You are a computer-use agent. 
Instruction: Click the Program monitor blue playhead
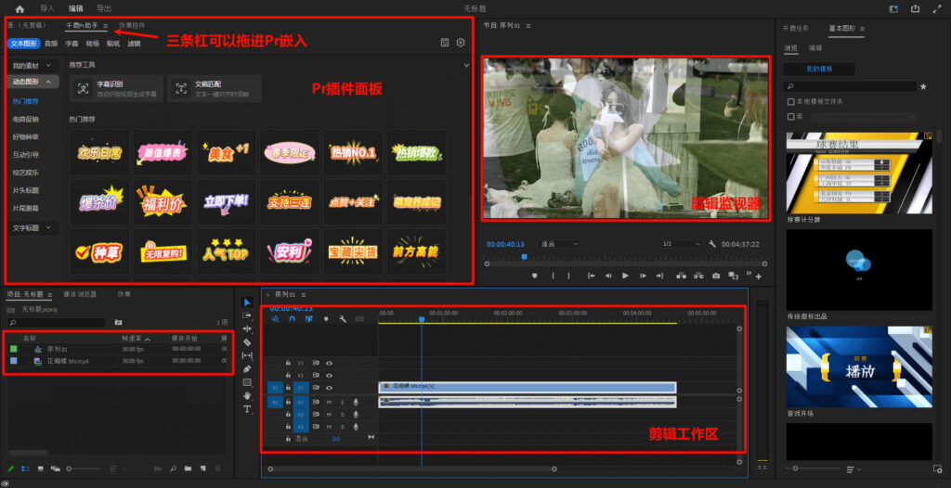(524, 257)
